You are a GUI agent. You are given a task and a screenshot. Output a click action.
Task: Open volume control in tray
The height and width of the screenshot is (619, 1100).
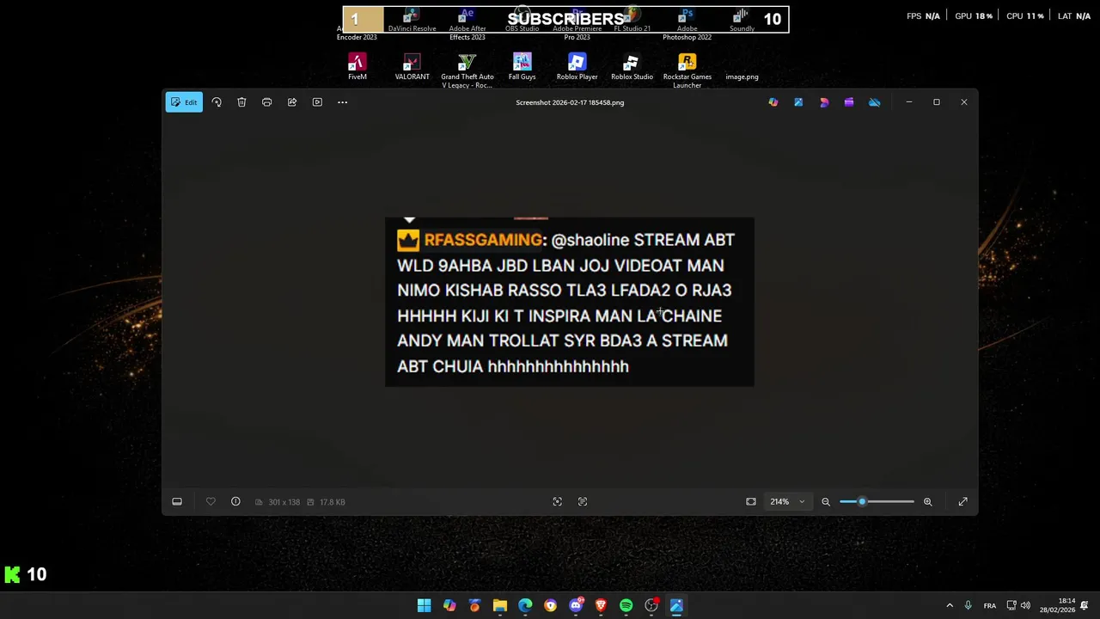[1025, 605]
